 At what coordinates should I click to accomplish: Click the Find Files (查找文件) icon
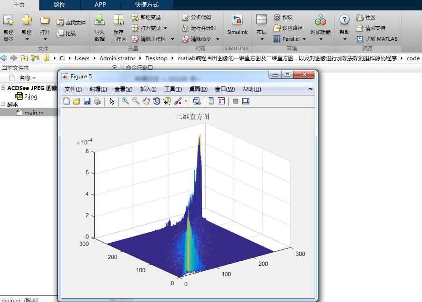pos(60,23)
